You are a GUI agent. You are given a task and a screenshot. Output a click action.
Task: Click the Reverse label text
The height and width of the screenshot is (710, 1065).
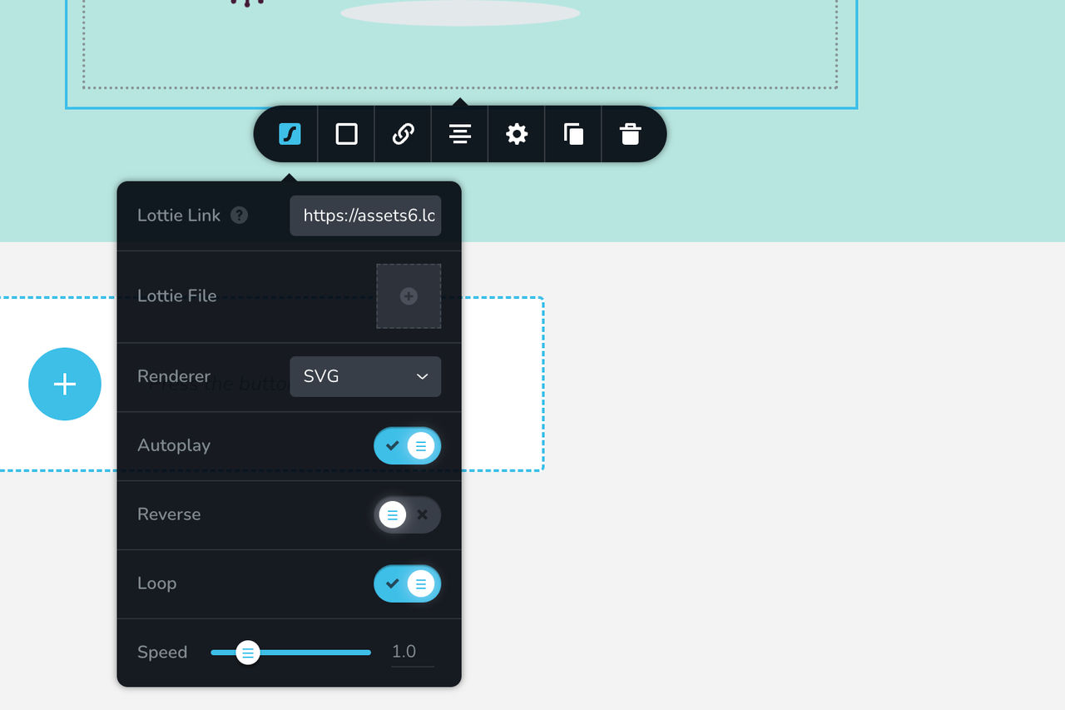tap(169, 514)
